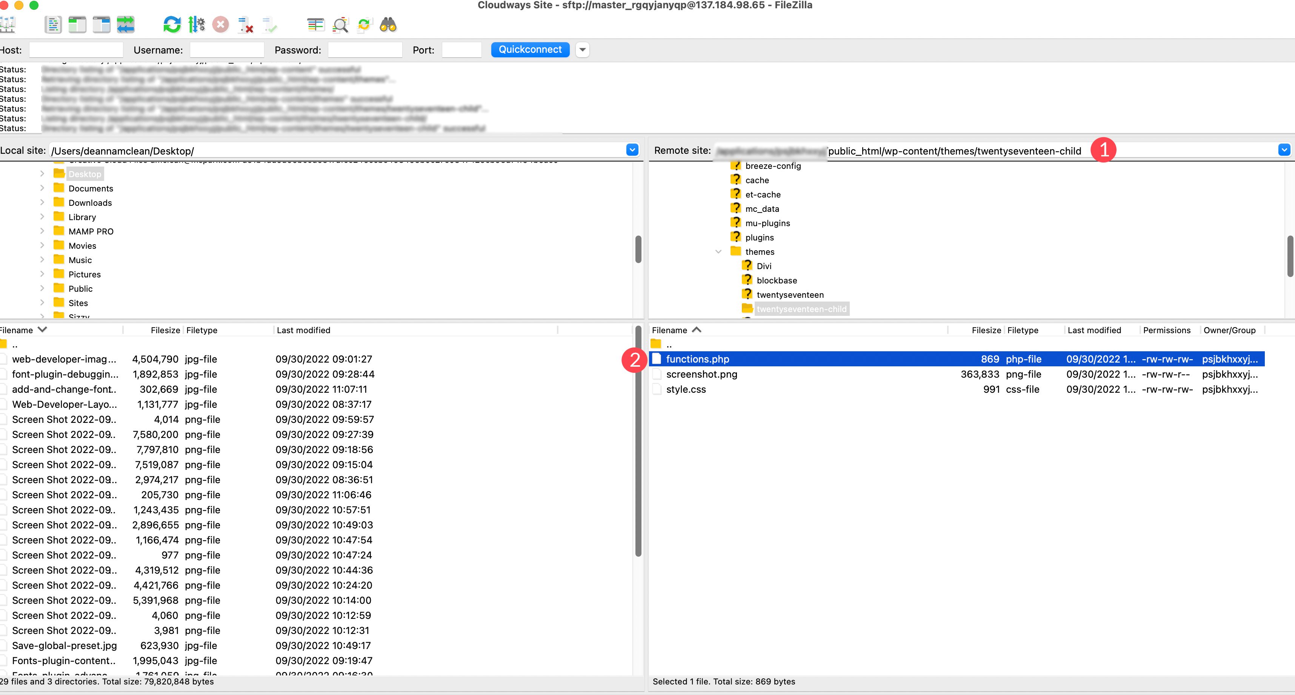
Task: Click the Desktop folder in local panel
Action: pos(84,174)
